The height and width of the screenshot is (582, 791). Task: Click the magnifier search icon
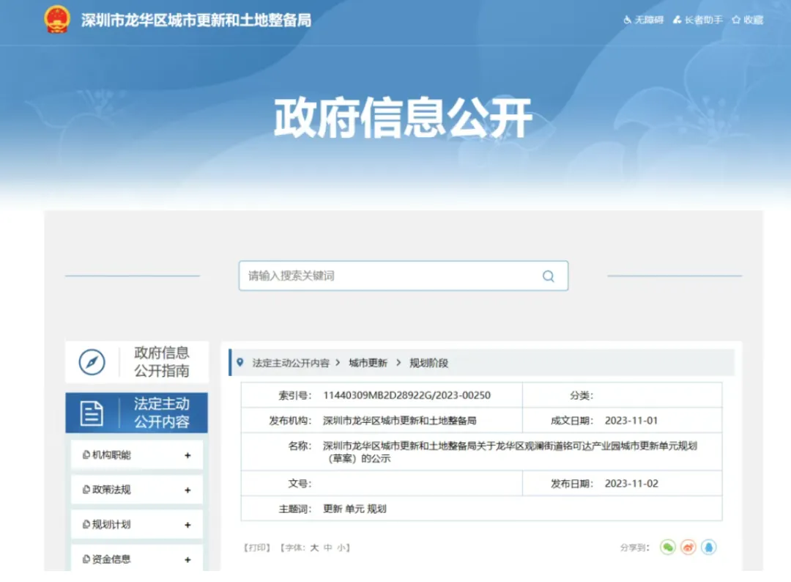pos(549,276)
